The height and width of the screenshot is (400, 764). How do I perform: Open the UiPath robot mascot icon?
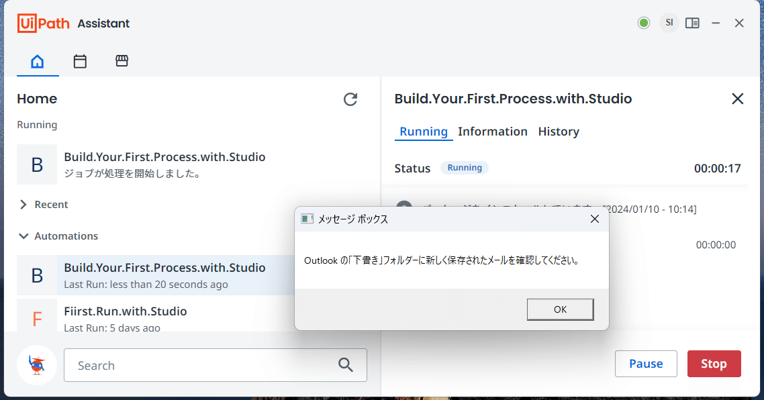37,365
